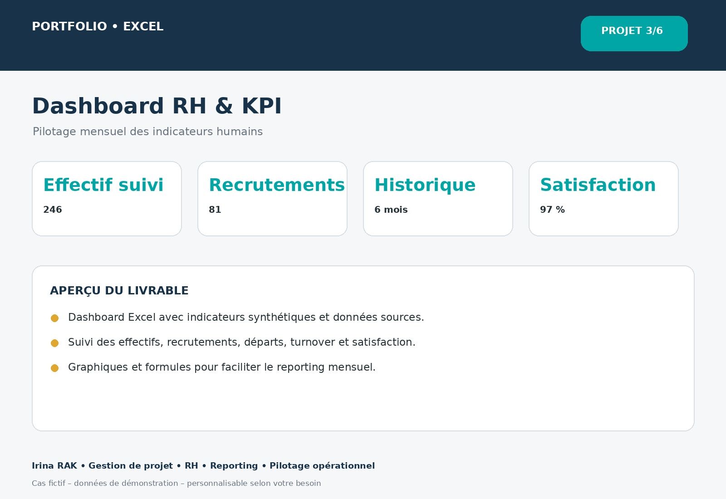726x499 pixels.
Task: Click the line starting Suivi des effectifs
Action: coord(242,342)
